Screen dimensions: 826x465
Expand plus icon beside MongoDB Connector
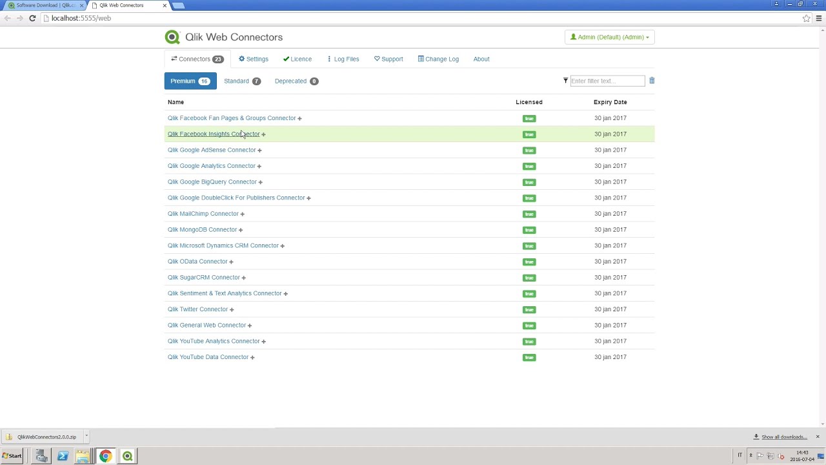[x=241, y=230]
